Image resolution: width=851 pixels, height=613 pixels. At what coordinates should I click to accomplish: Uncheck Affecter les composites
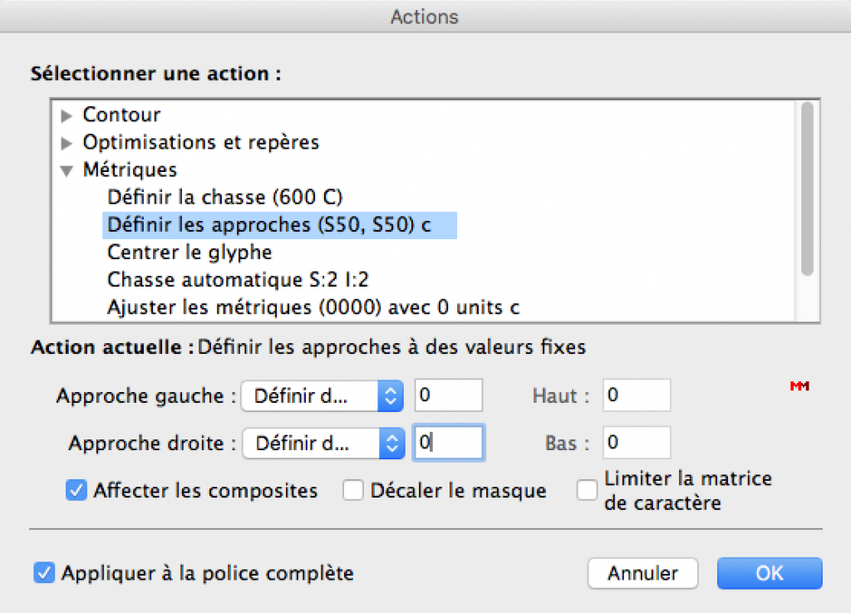[x=76, y=491]
